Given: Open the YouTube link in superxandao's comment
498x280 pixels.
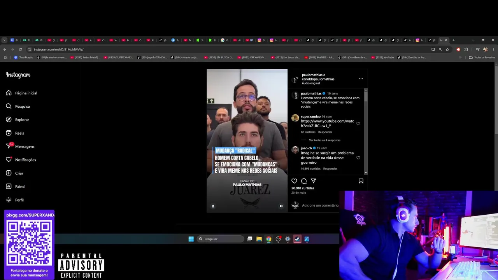Looking at the screenshot, I should pyautogui.click(x=327, y=123).
